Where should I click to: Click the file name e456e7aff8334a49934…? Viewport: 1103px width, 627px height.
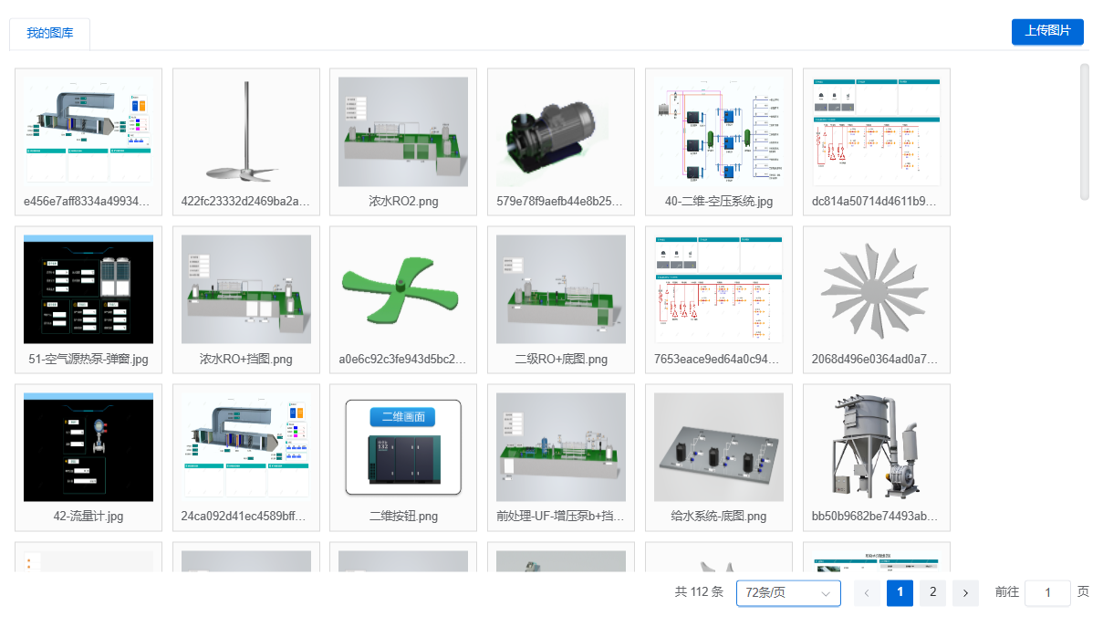88,201
